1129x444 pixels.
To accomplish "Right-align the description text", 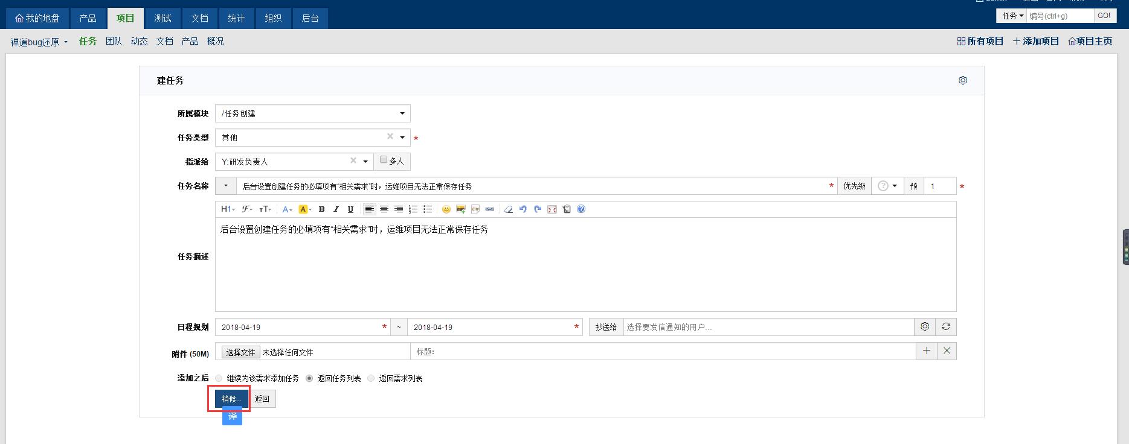I will pos(399,209).
